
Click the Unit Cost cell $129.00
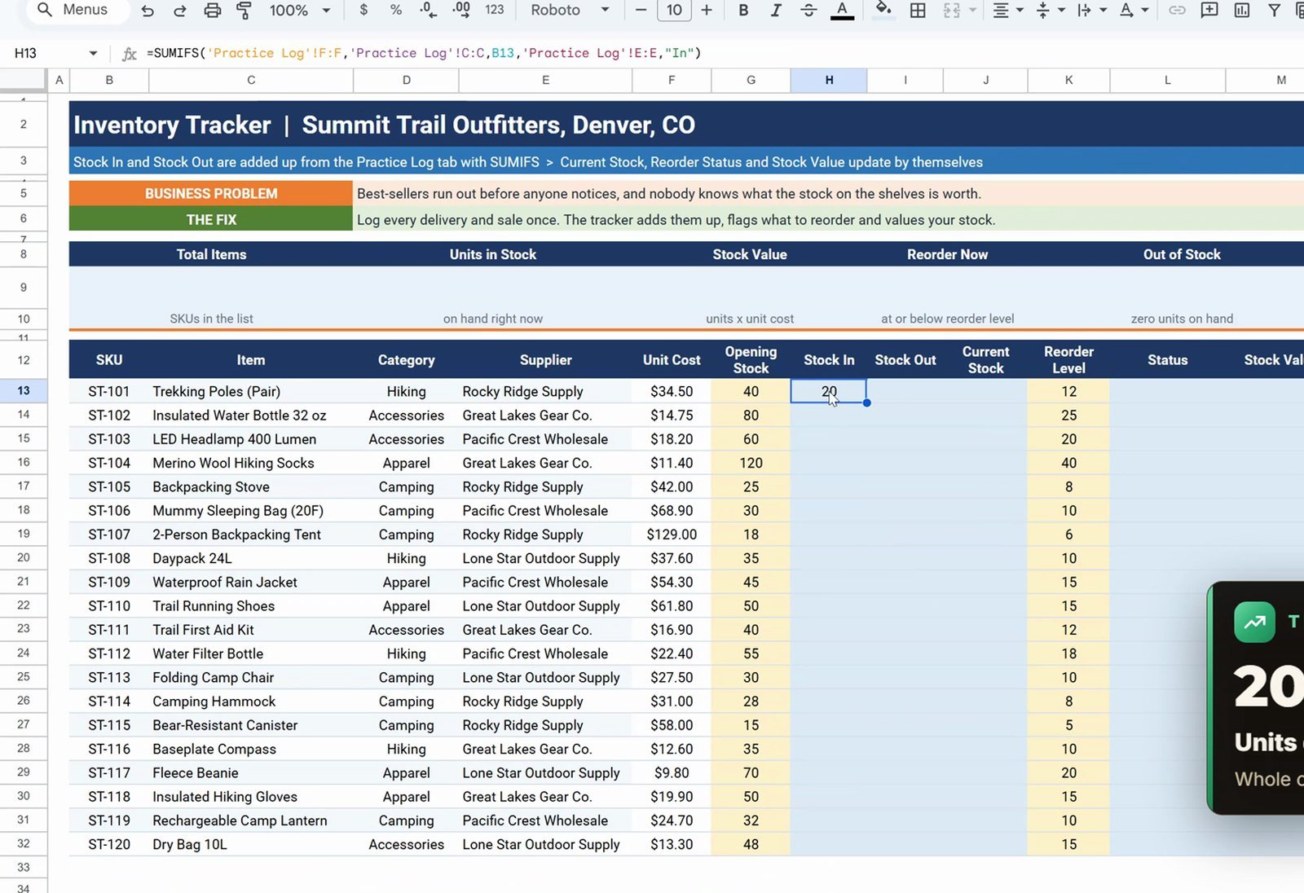pyautogui.click(x=672, y=534)
